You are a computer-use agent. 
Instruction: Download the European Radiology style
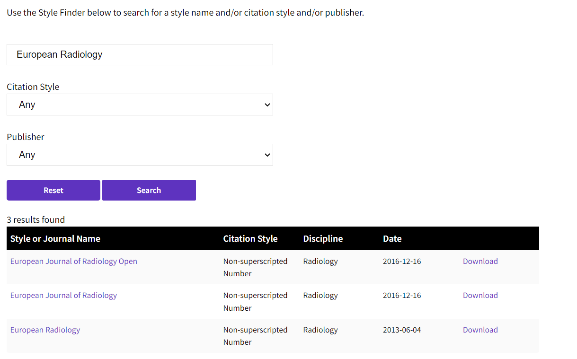pos(480,330)
